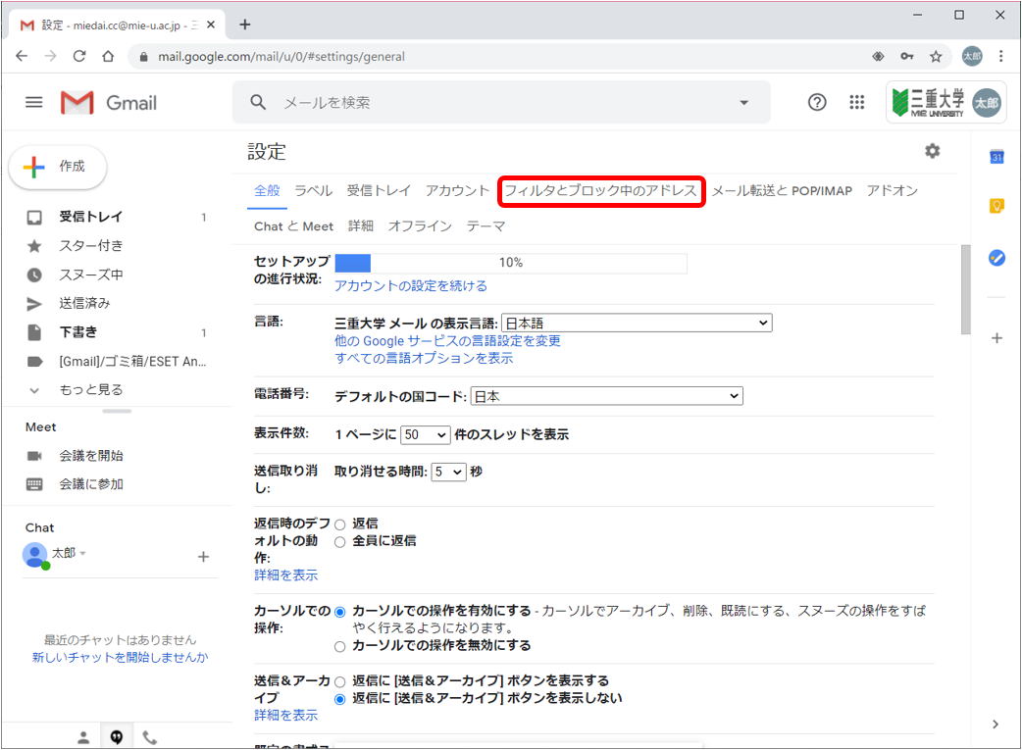Click the setup progress bar at 10%
Image resolution: width=1022 pixels, height=750 pixels.
[x=511, y=264]
